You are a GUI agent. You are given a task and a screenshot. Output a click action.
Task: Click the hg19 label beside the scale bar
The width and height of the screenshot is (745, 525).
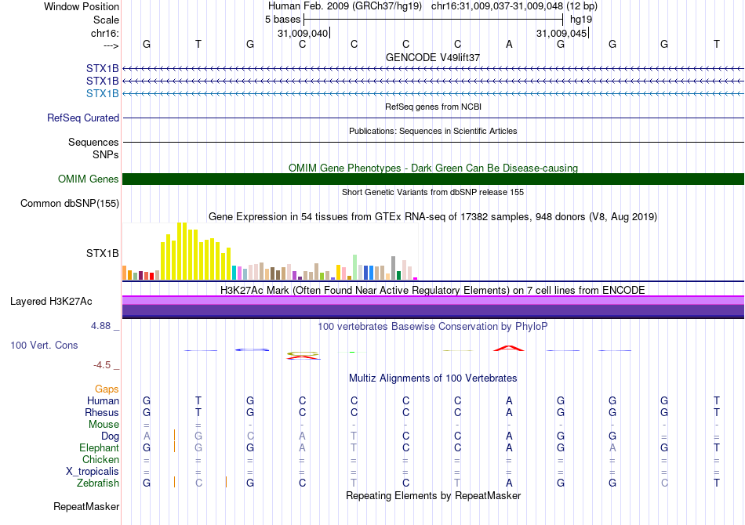coord(581,20)
